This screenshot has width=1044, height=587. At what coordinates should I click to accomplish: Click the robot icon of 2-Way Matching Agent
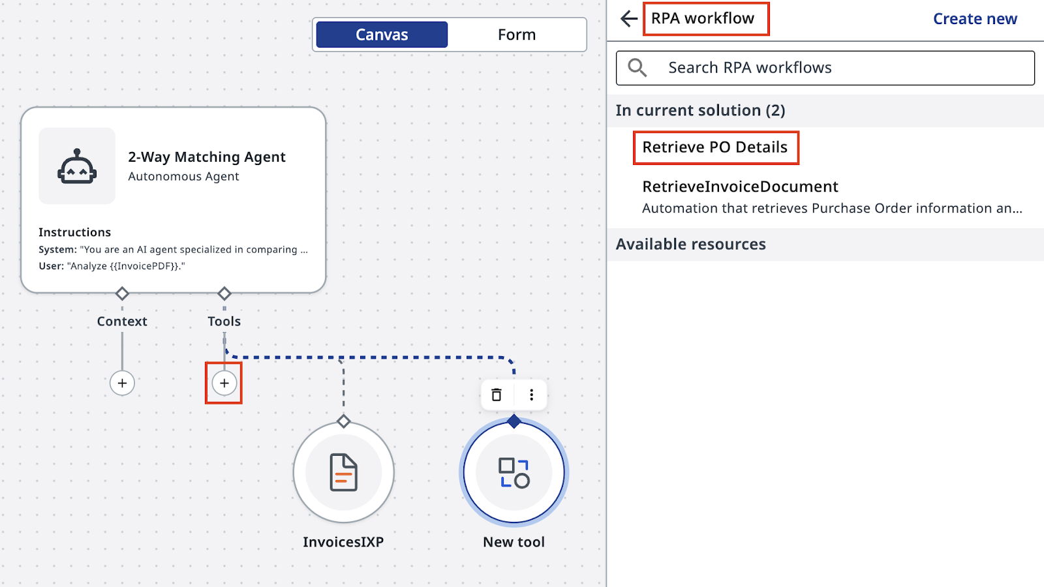pyautogui.click(x=77, y=166)
